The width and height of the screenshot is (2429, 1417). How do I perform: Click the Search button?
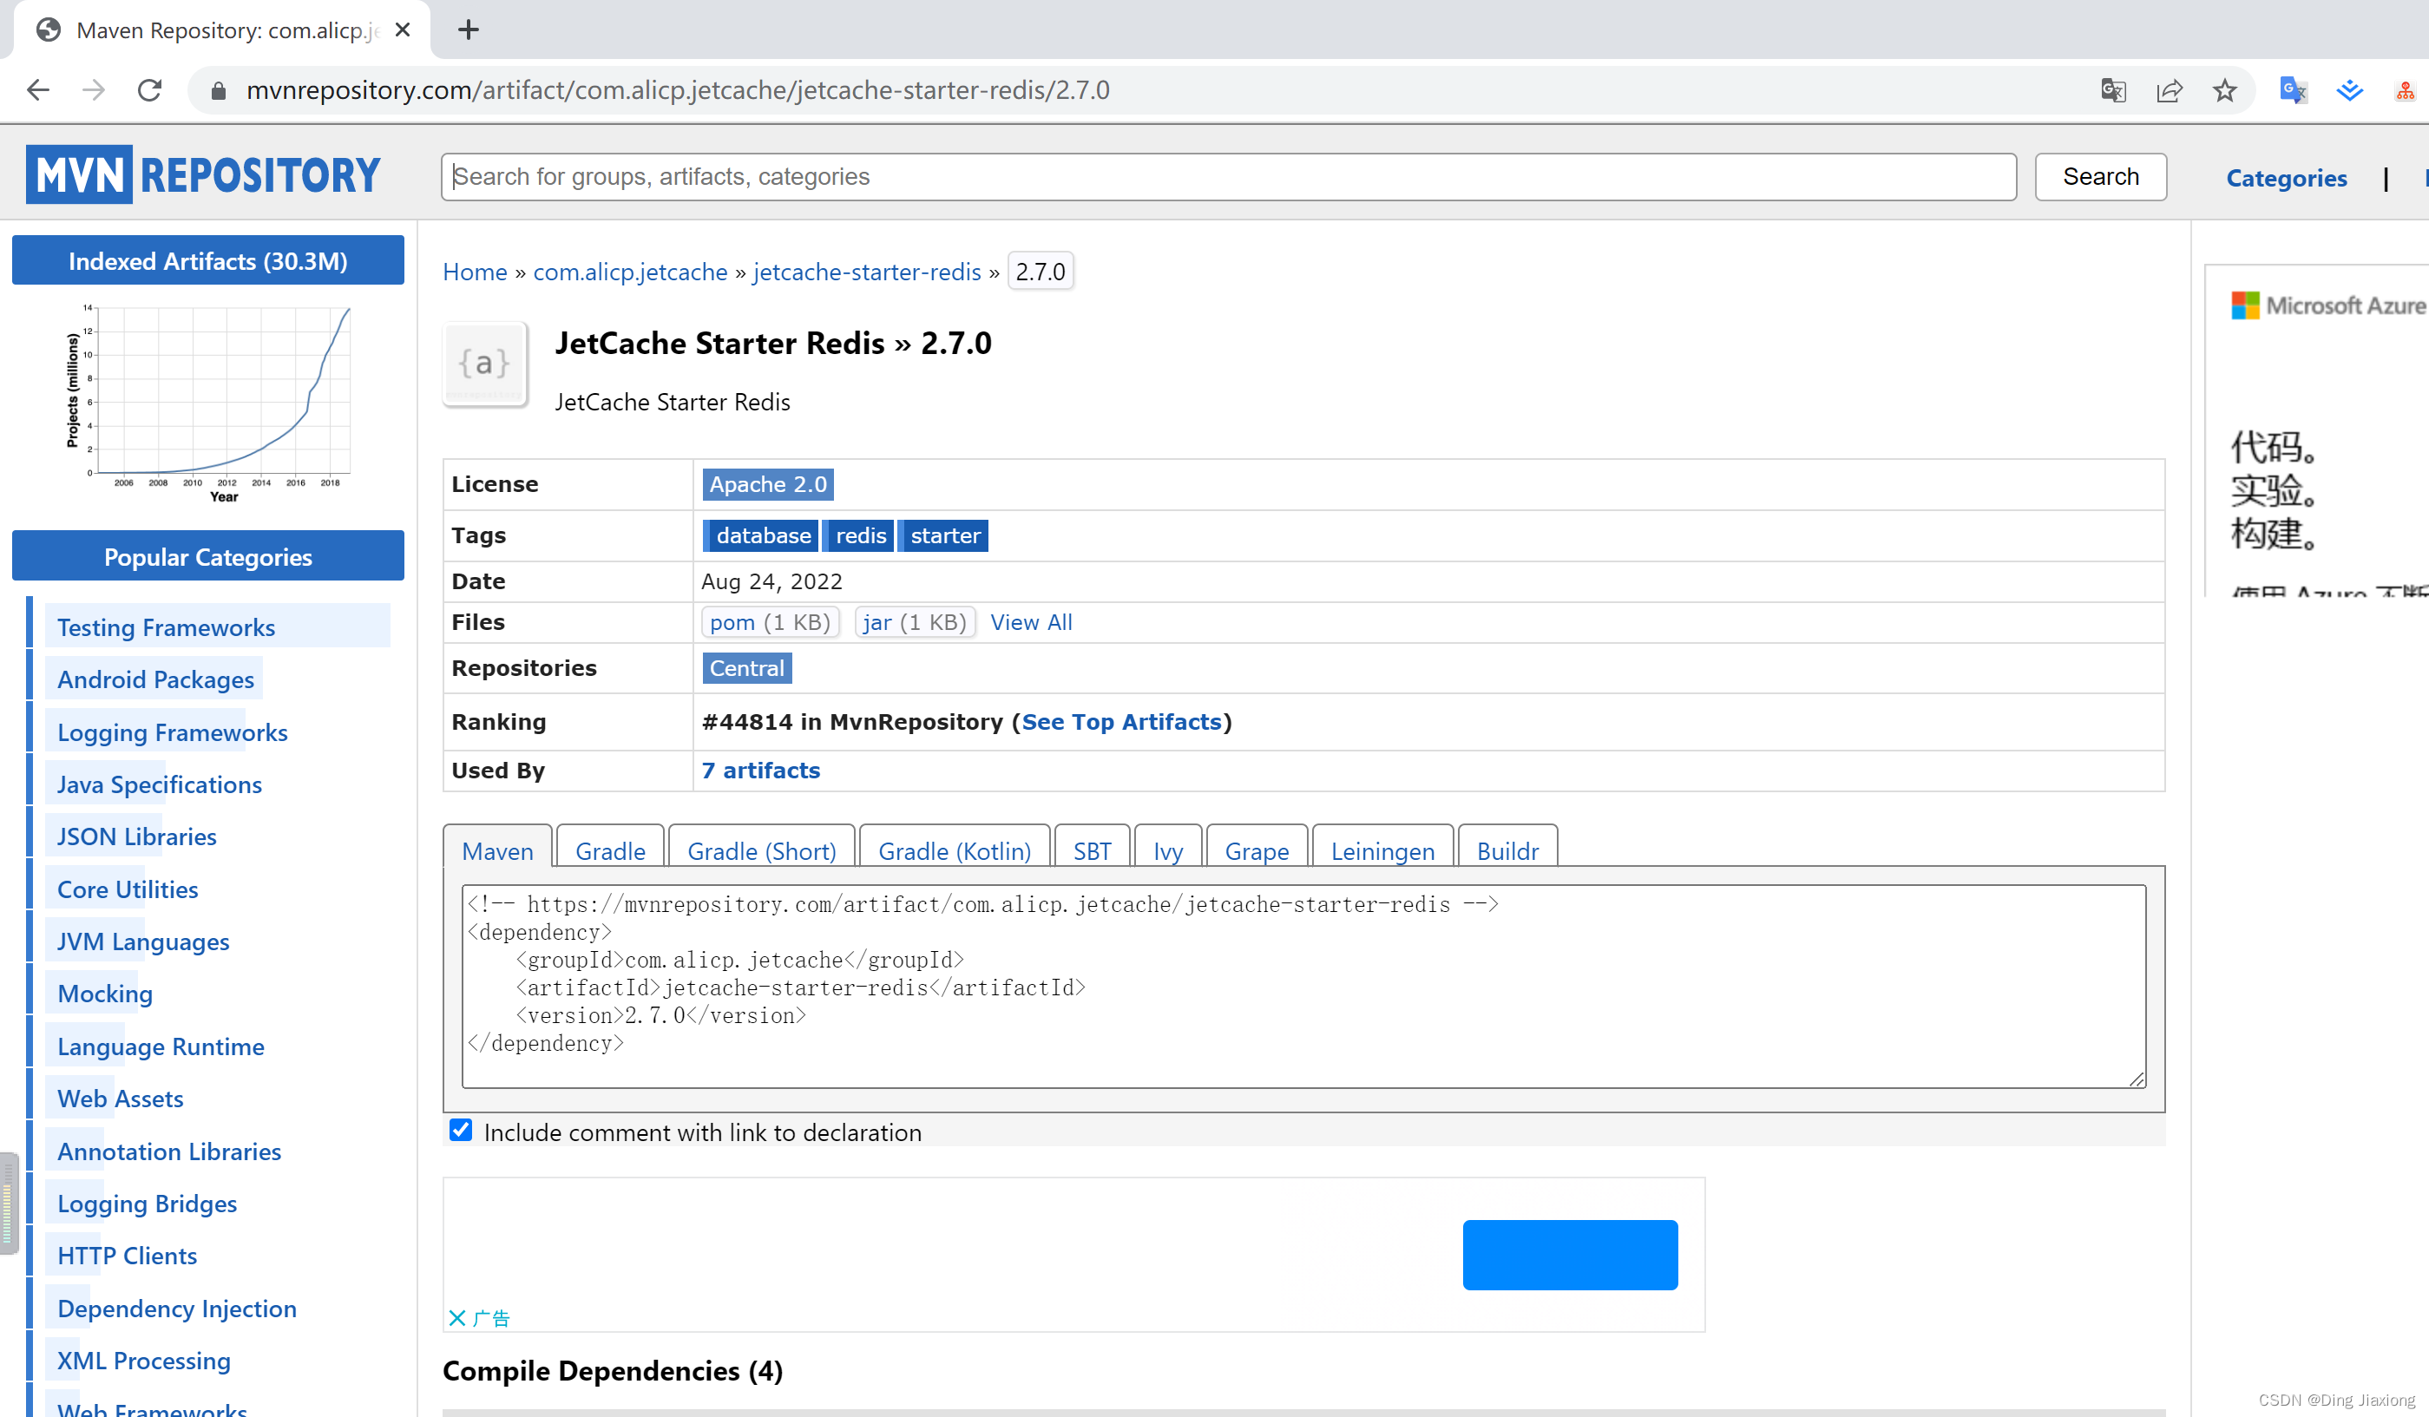[x=2100, y=176]
